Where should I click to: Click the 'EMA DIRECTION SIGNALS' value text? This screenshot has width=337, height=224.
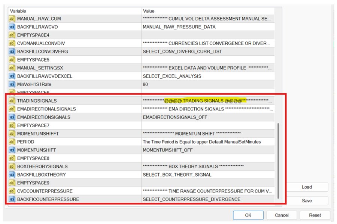point(196,109)
